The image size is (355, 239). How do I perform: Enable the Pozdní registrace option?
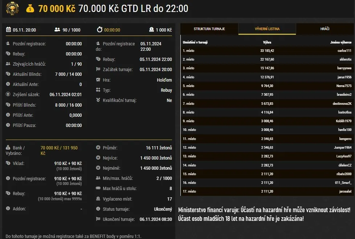[8, 43]
